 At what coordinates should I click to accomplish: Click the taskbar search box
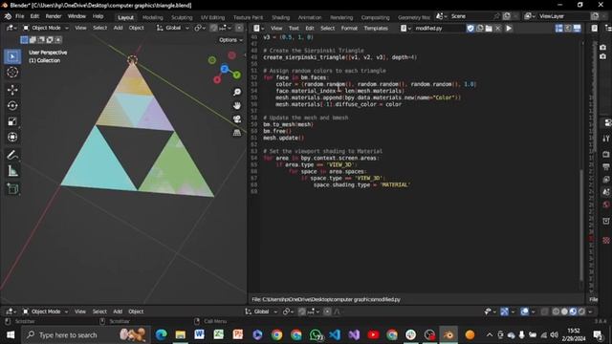85,335
